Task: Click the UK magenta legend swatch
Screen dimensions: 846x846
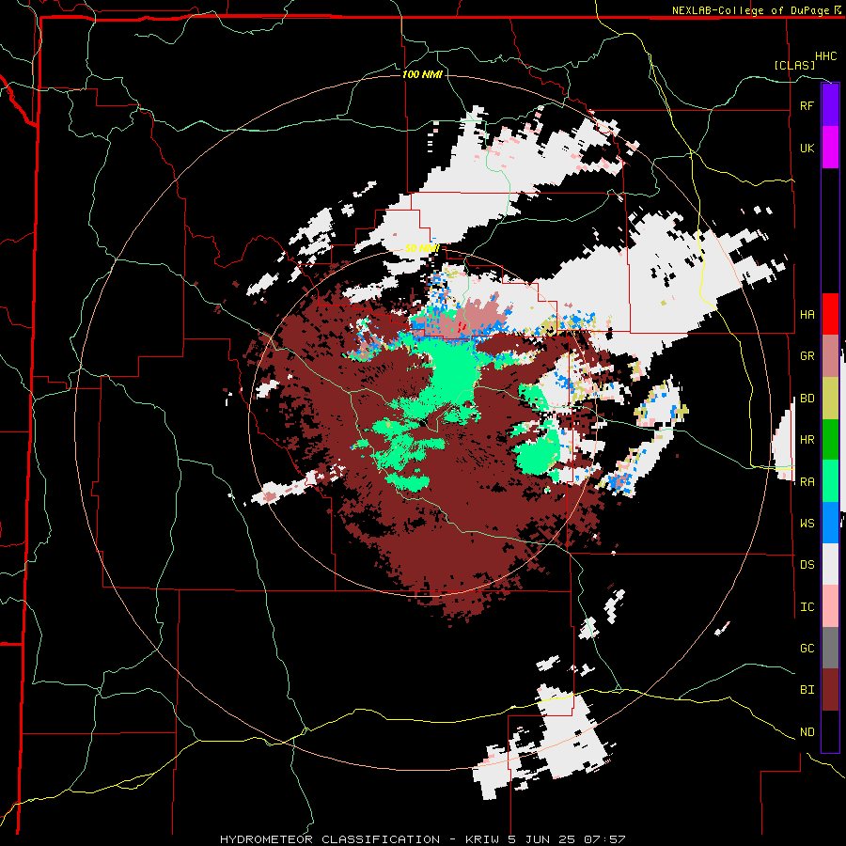Action: tap(830, 148)
